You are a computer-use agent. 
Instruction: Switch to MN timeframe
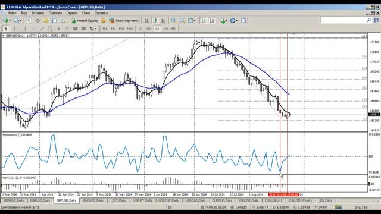(x=174, y=29)
